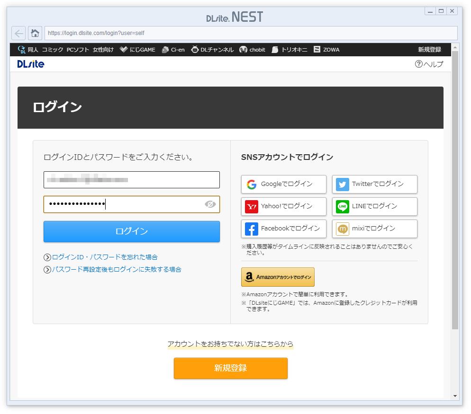This screenshot has height=414, width=471.
Task: Click the DLチャンネル robot icon
Action: pos(195,50)
